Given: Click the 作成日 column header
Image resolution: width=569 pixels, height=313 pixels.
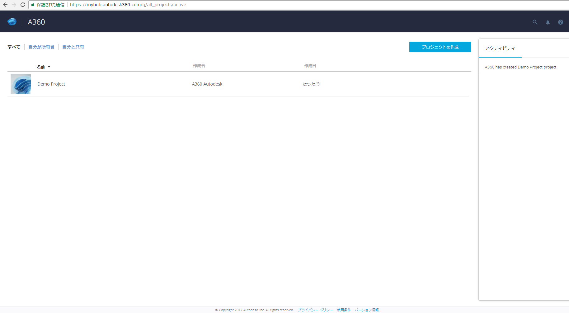Looking at the screenshot, I should pos(310,66).
